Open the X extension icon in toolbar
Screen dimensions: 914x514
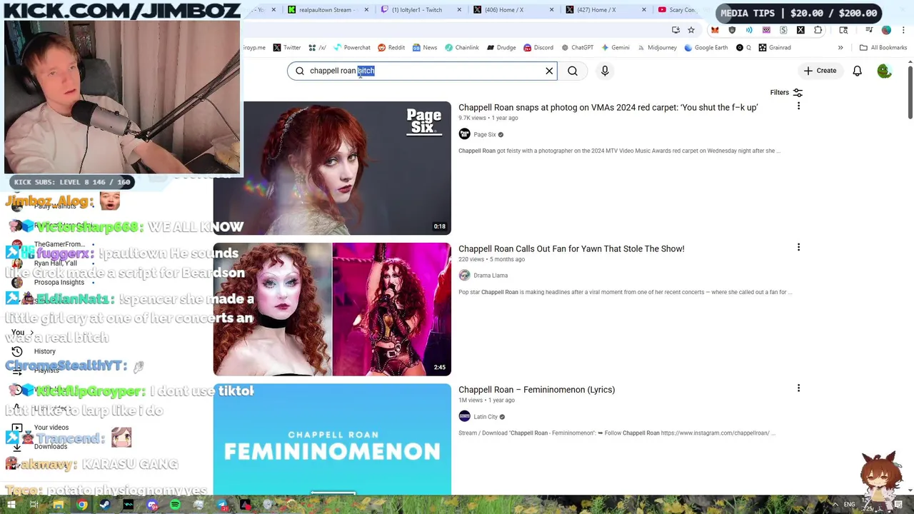pos(800,30)
